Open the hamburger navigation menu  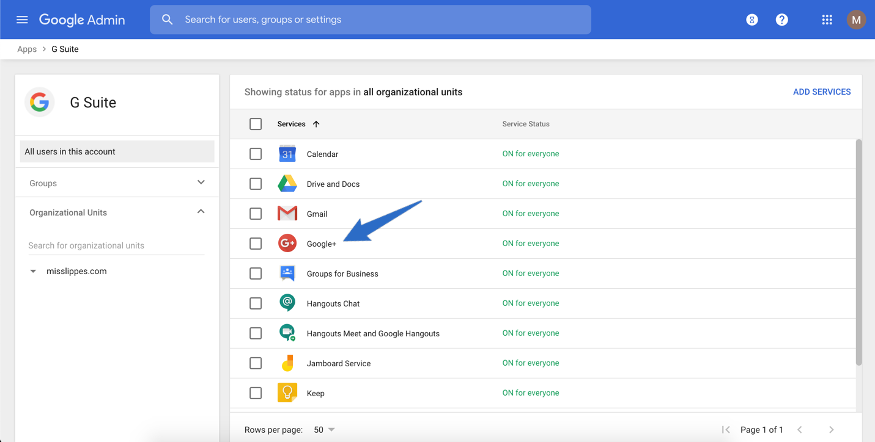tap(22, 19)
